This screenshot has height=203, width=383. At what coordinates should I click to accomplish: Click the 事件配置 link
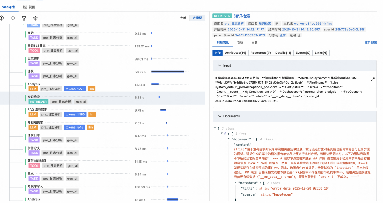(371, 43)
